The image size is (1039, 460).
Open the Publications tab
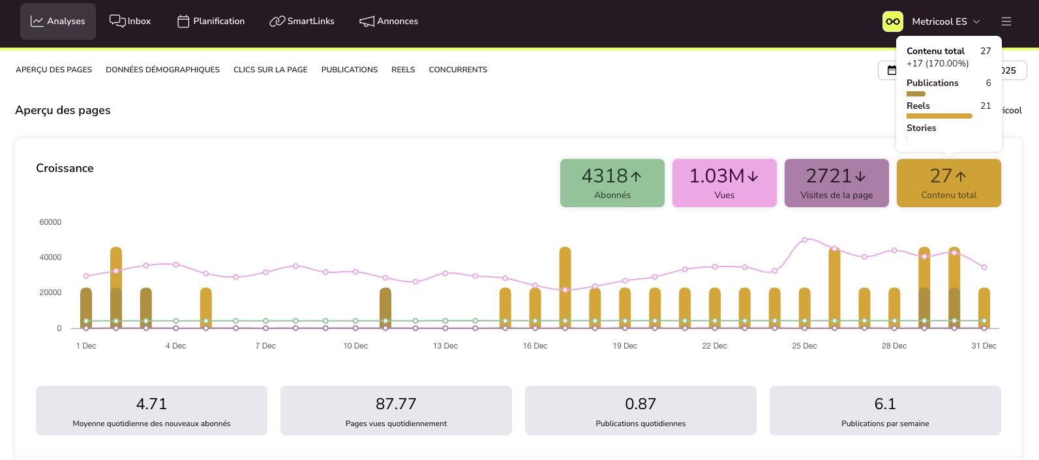point(350,70)
